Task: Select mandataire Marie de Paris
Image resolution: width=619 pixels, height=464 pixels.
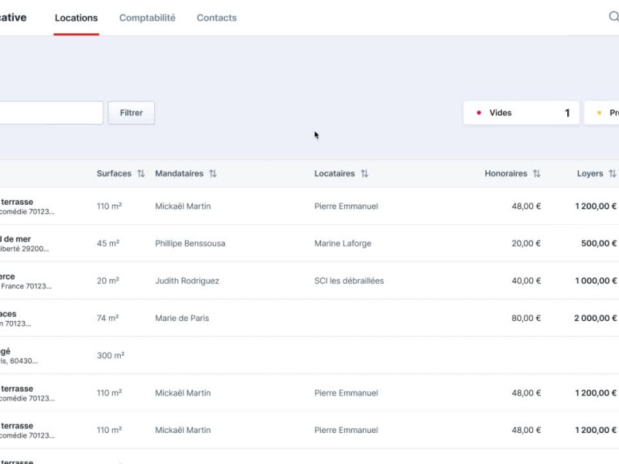Action: coord(182,318)
